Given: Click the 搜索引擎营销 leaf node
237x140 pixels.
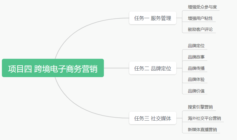Looking at the screenshot, I should 200,107.
